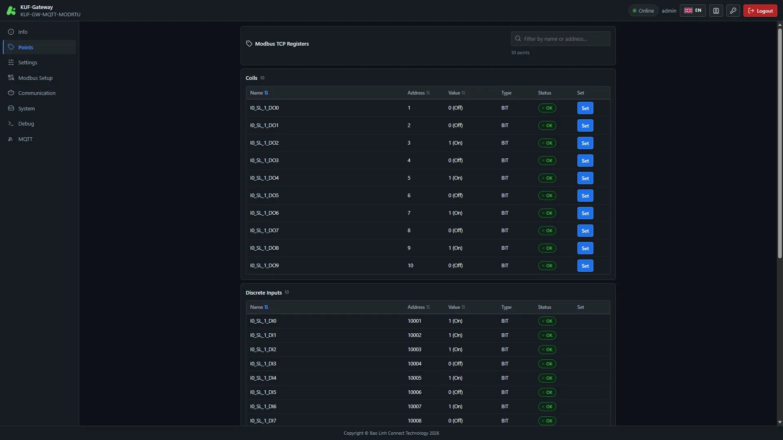
Task: Focus the Filter by name or address field
Action: click(560, 39)
